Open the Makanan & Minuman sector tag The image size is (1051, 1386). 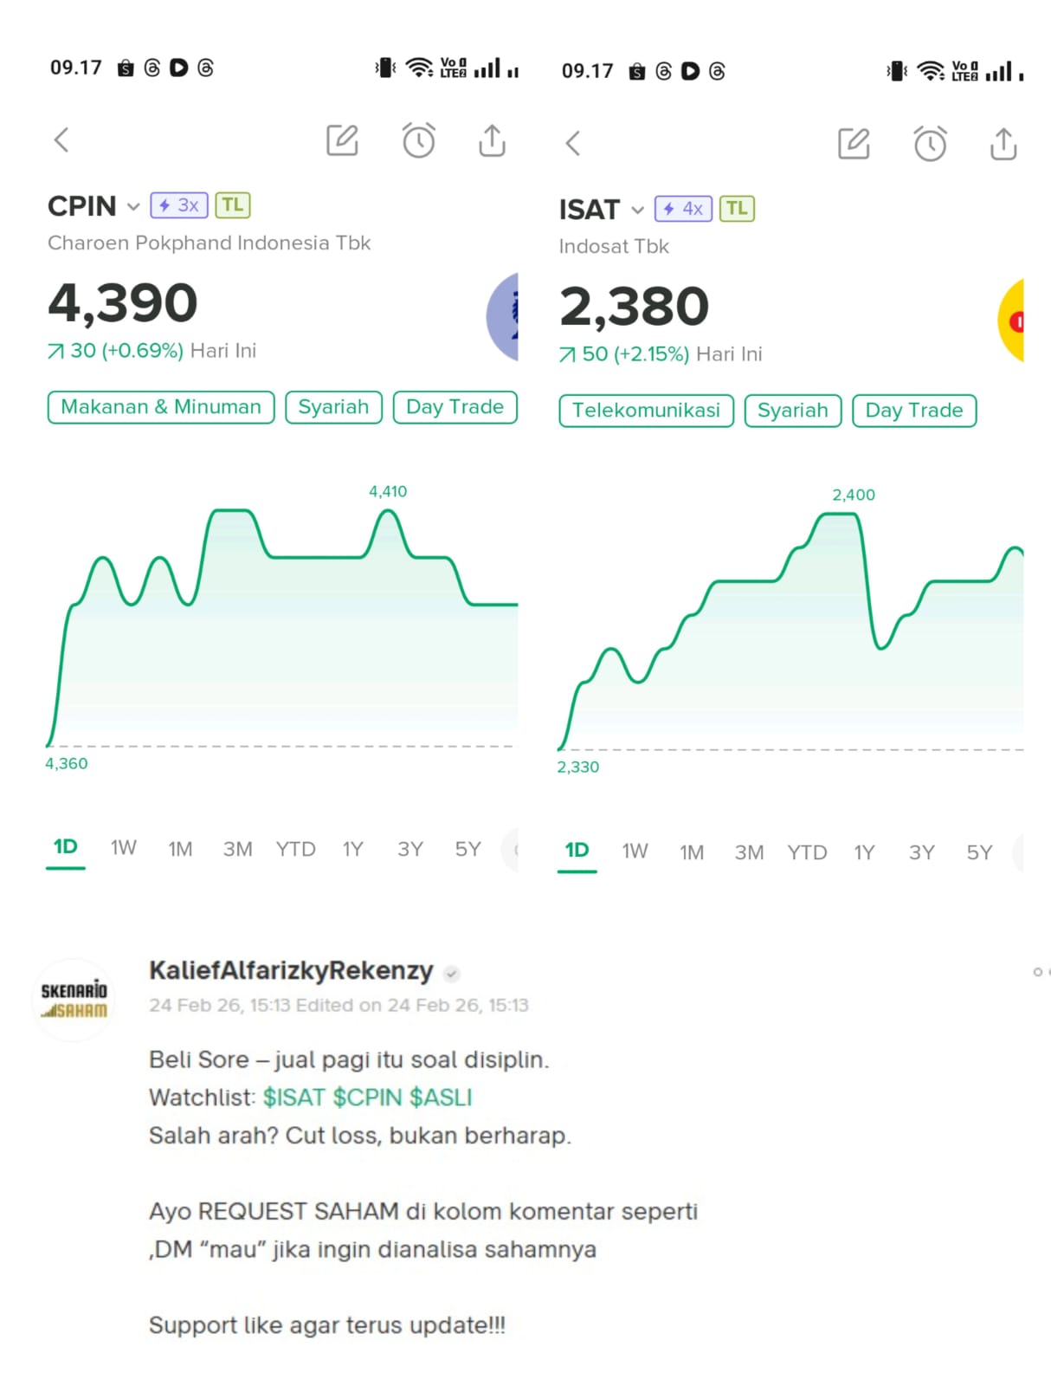click(161, 407)
